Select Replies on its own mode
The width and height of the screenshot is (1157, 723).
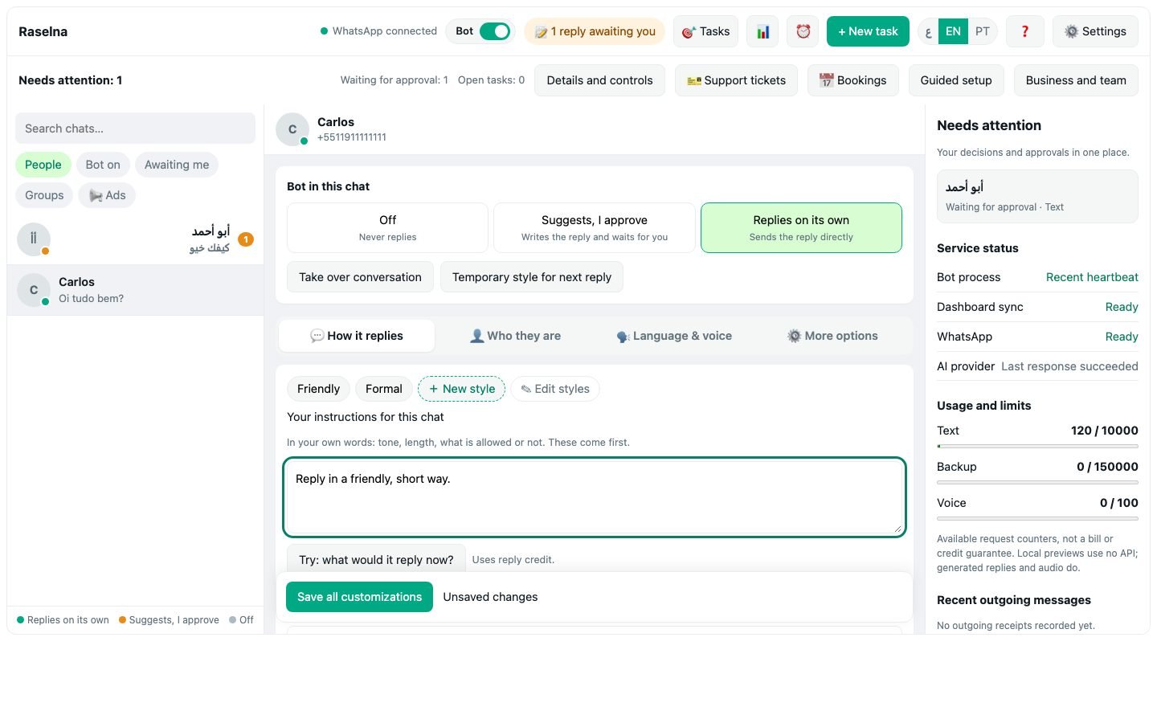[801, 227]
